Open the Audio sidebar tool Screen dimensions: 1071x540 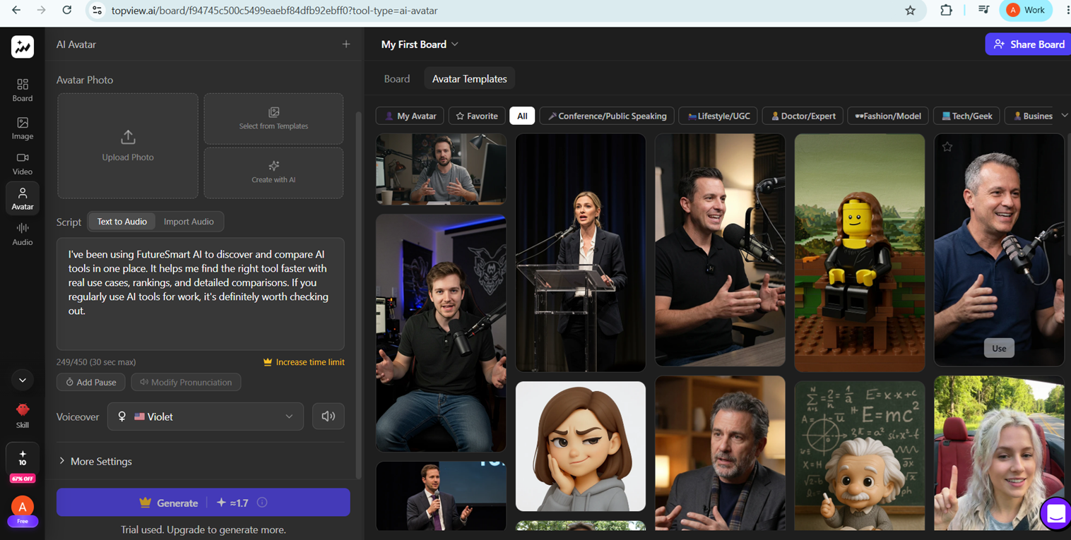23,234
